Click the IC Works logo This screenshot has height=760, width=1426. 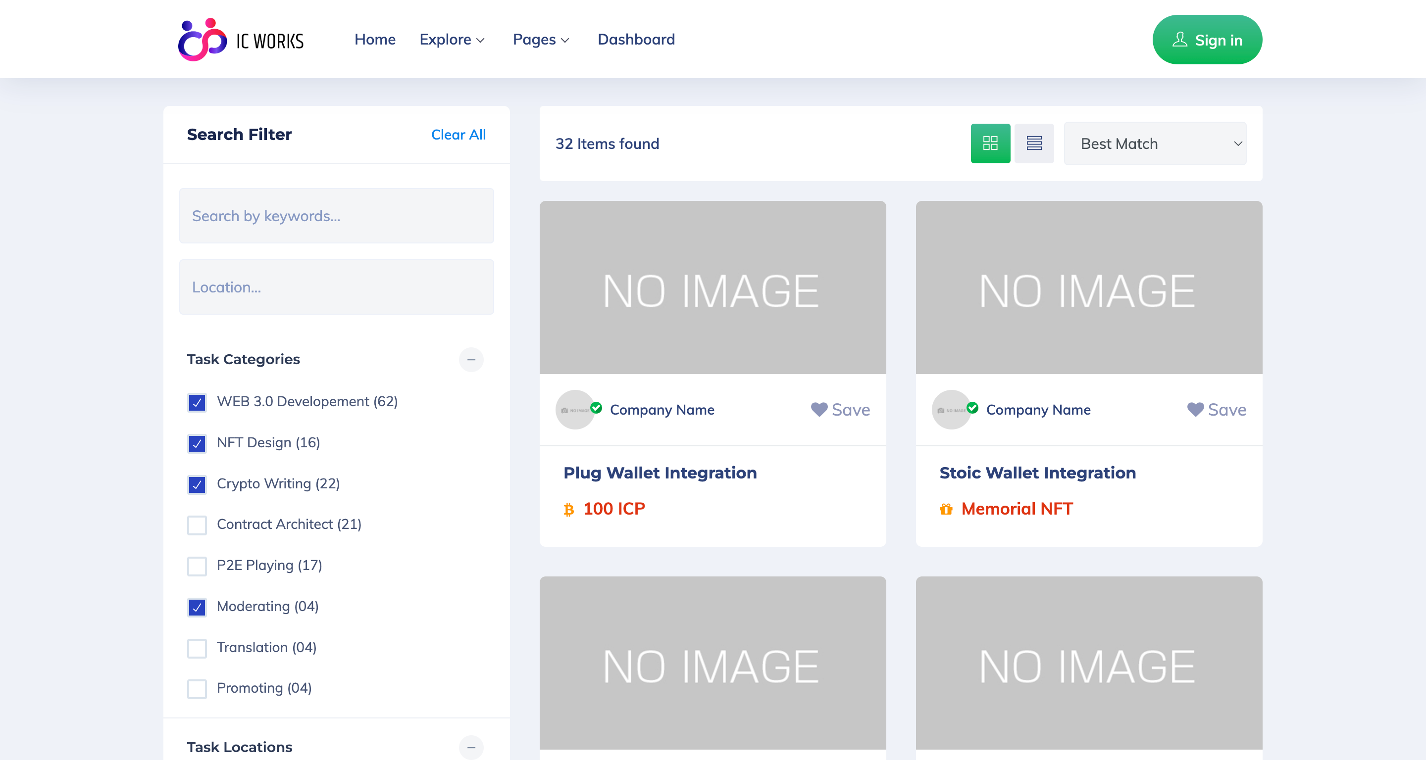(241, 40)
